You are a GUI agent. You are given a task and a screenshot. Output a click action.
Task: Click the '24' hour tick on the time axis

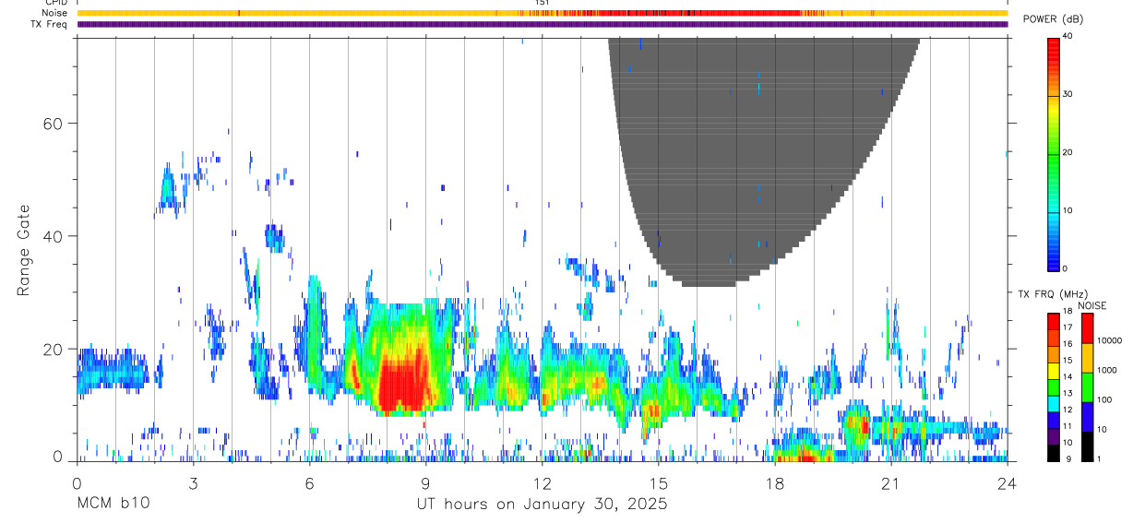pos(1008,482)
